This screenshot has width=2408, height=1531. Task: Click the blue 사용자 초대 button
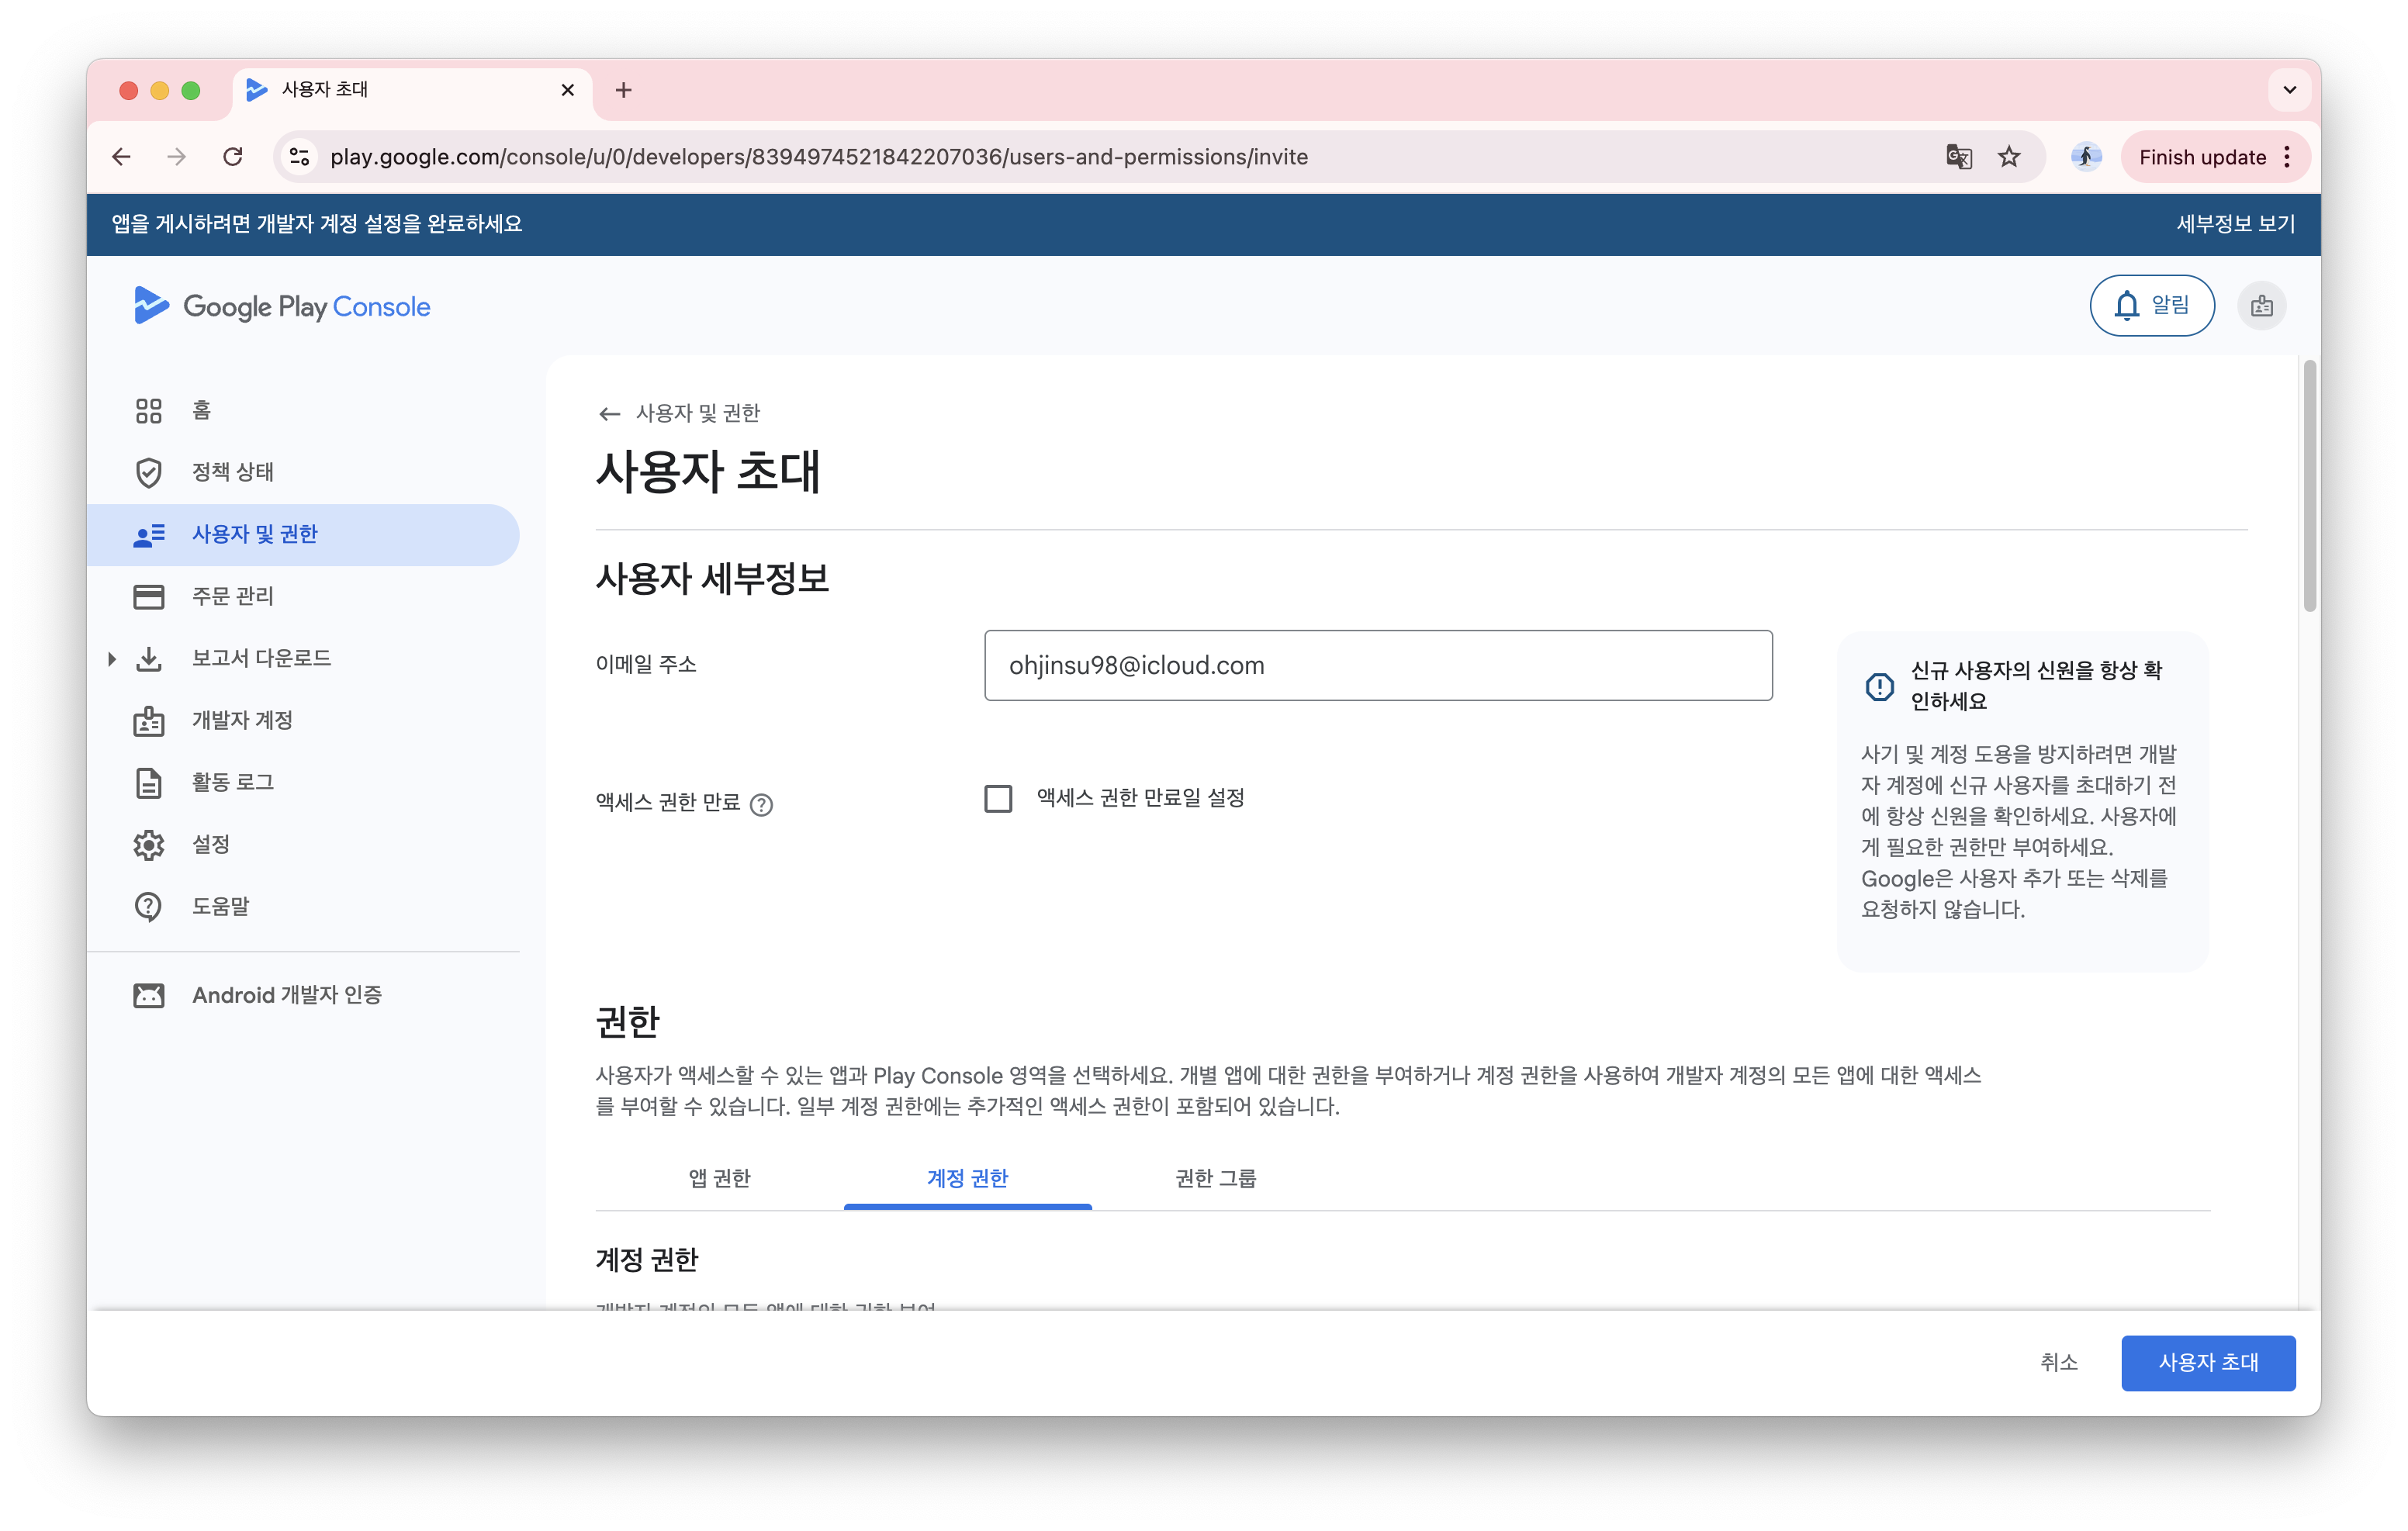(2207, 1362)
